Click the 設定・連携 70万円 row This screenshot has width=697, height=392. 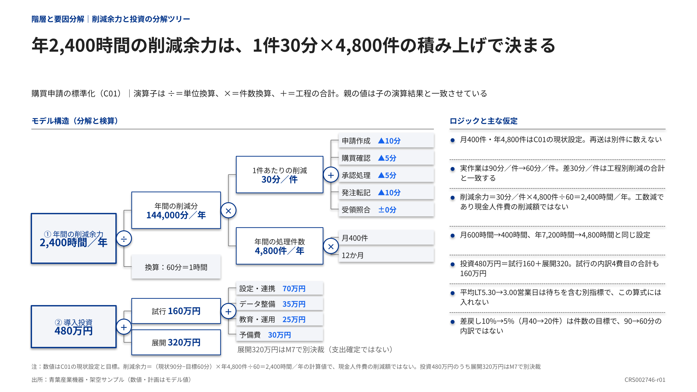(x=279, y=288)
